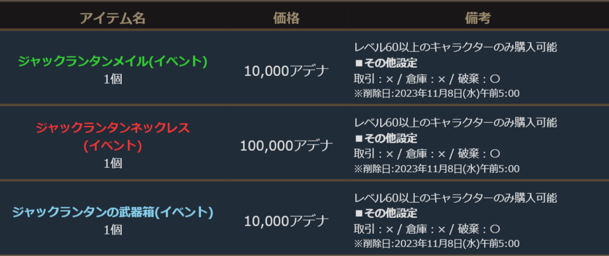The width and height of the screenshot is (609, 256).
Task: Click 10,000アデナ price in ジャックランタンメイル row
Action: pos(286,70)
